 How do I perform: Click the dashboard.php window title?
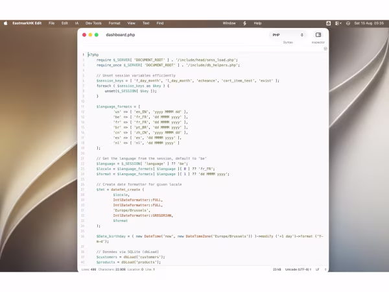click(121, 35)
